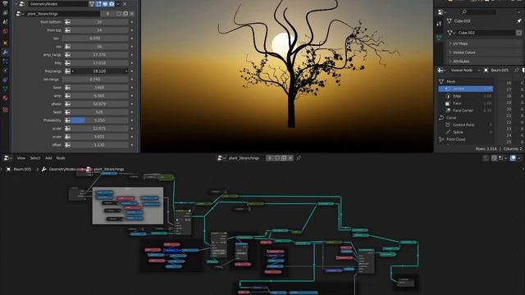The width and height of the screenshot is (525, 295).
Task: Click spreadsheet pin icon next to Baum.005
Action: 516,70
